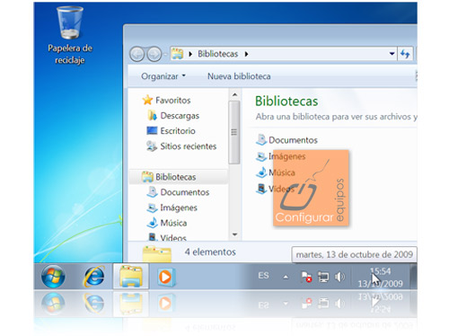
Task: Open the Papelera de reciclaje desktop icon
Action: click(x=70, y=35)
